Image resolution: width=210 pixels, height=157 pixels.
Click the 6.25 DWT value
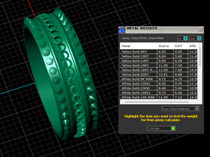pyautogui.click(x=178, y=79)
